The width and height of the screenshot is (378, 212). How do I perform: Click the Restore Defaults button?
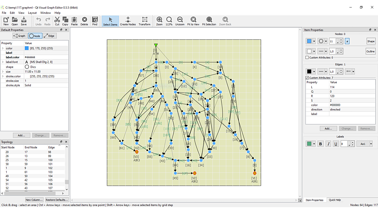point(57,200)
